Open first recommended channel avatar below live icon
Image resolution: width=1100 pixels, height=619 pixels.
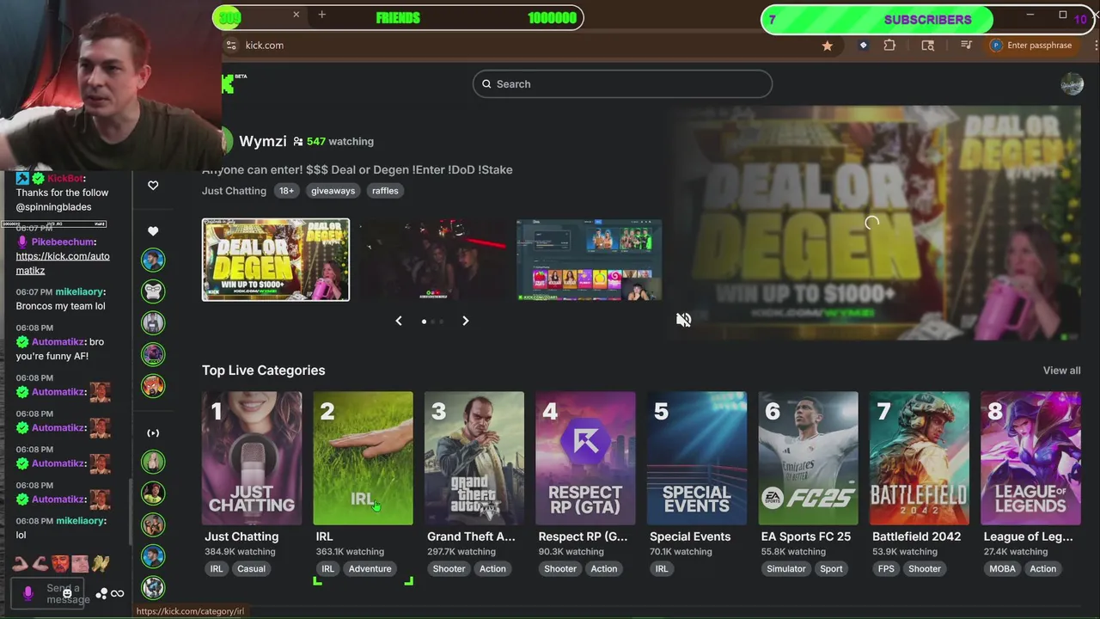[153, 463]
